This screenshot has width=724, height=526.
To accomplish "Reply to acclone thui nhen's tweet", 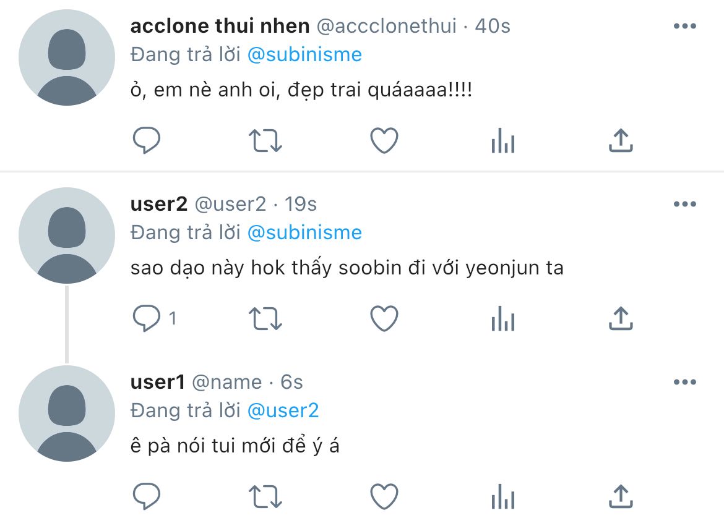I will coord(147,141).
